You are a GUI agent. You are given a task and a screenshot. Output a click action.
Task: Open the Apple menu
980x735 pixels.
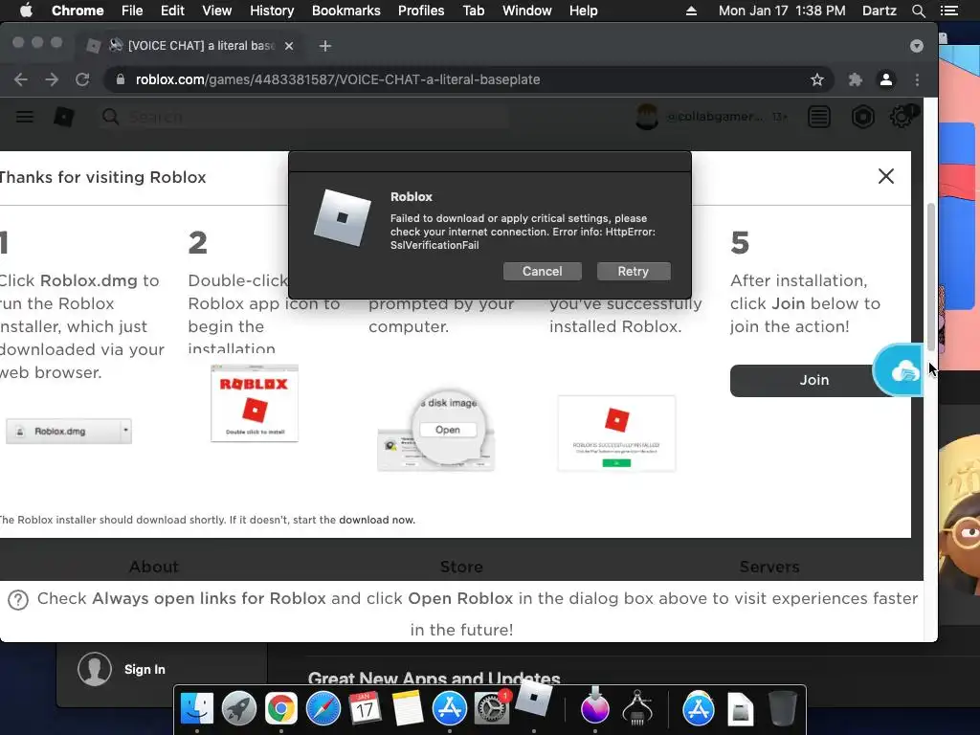(26, 11)
